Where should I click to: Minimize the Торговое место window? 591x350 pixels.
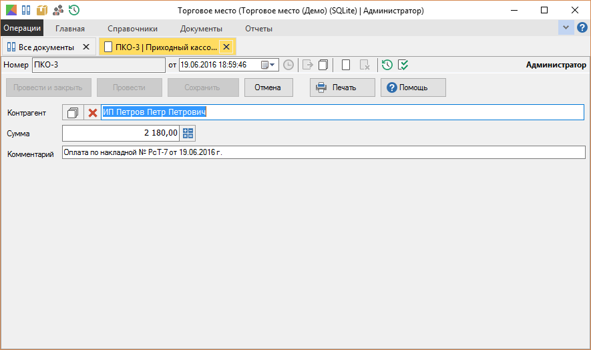click(514, 11)
